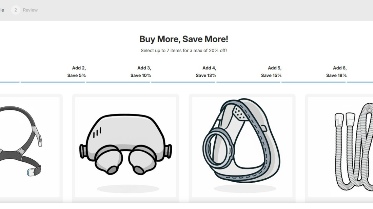The image size is (373, 209).
Task: Click the 'Add 5, Save 15%' tier label
Action: tap(271, 72)
